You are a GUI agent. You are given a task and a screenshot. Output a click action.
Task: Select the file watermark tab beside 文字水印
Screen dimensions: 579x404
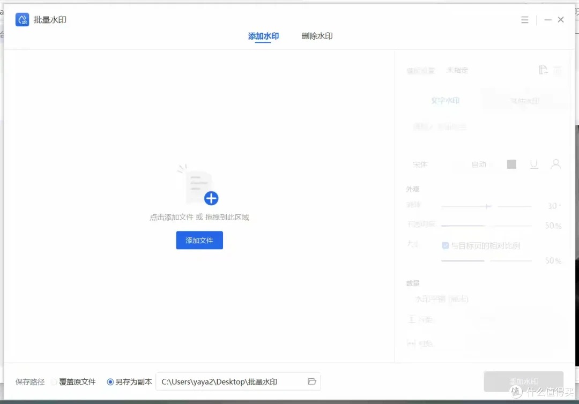point(525,101)
